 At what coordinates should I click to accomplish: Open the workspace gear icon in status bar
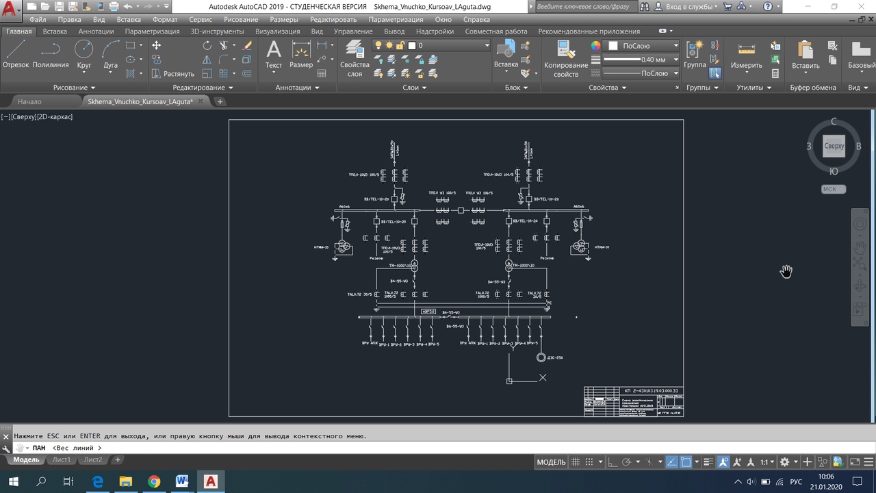(x=785, y=462)
